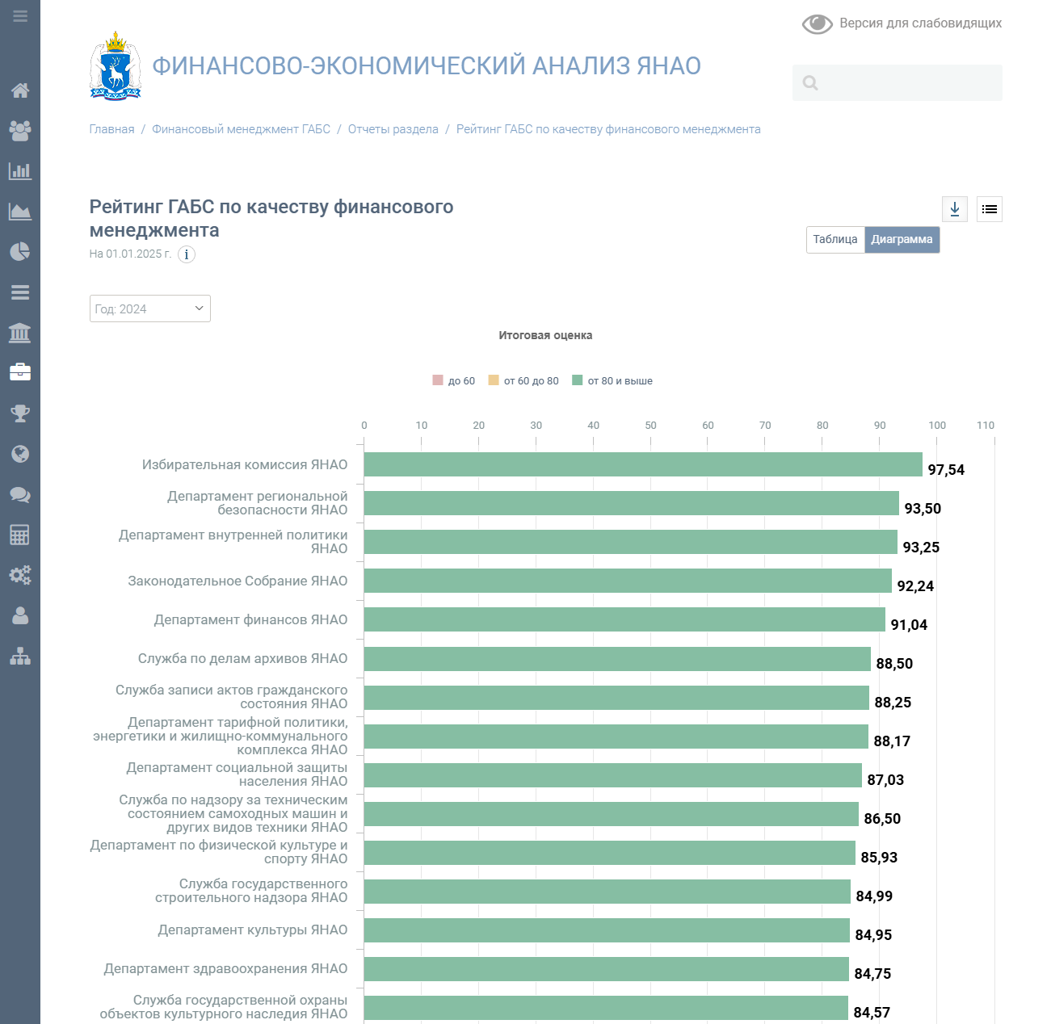Open the list view options icon

coord(990,209)
